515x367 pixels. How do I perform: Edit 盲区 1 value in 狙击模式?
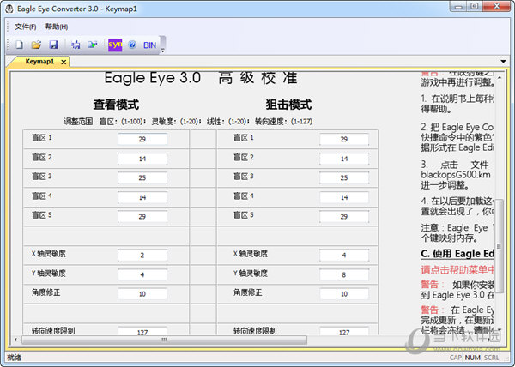344,139
